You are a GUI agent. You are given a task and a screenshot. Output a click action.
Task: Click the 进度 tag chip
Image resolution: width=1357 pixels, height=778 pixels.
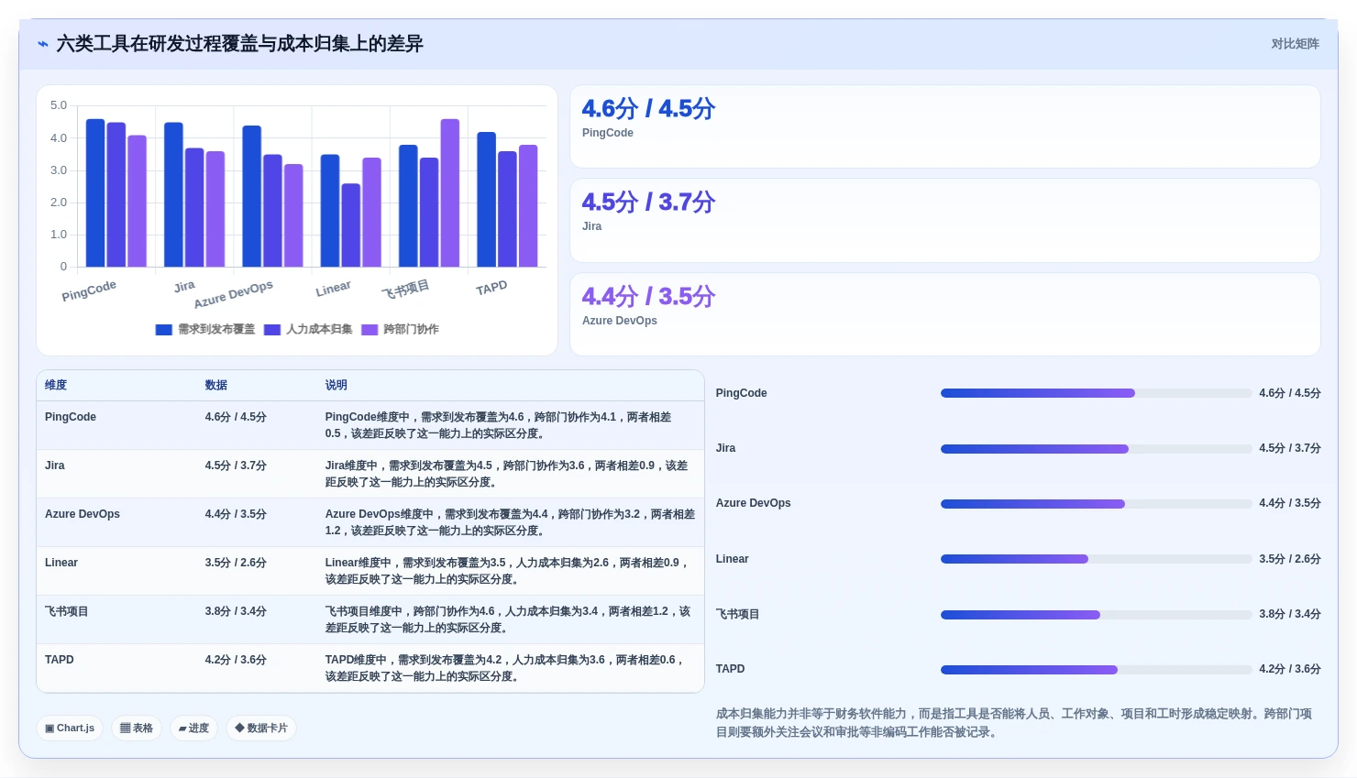point(193,729)
